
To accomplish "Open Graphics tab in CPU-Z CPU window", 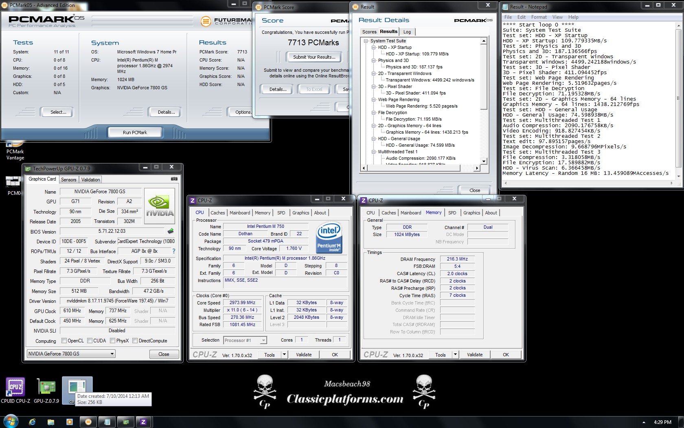I will [x=300, y=213].
